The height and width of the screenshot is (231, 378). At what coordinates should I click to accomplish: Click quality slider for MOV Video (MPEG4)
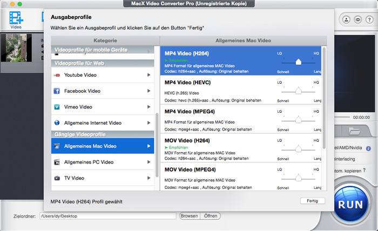coord(299,178)
